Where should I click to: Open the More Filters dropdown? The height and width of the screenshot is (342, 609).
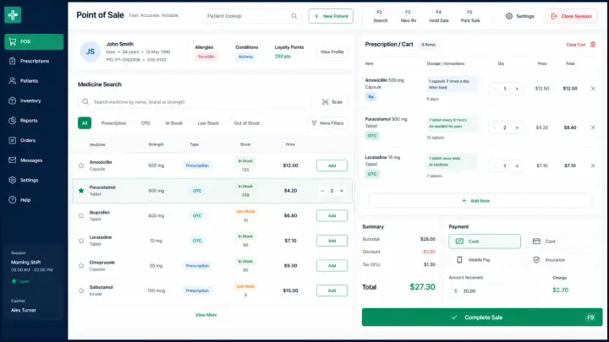point(327,123)
